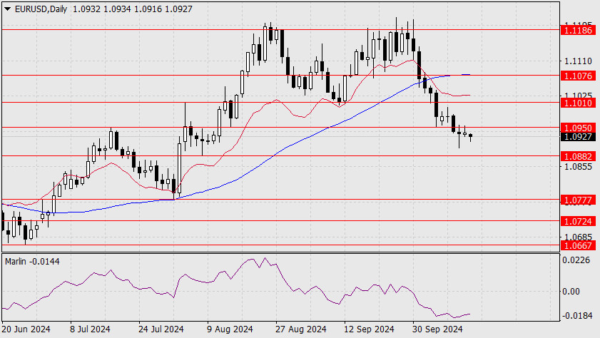Image resolution: width=600 pixels, height=338 pixels.
Task: Click the 1.0855 price scale value
Action: tap(578, 167)
